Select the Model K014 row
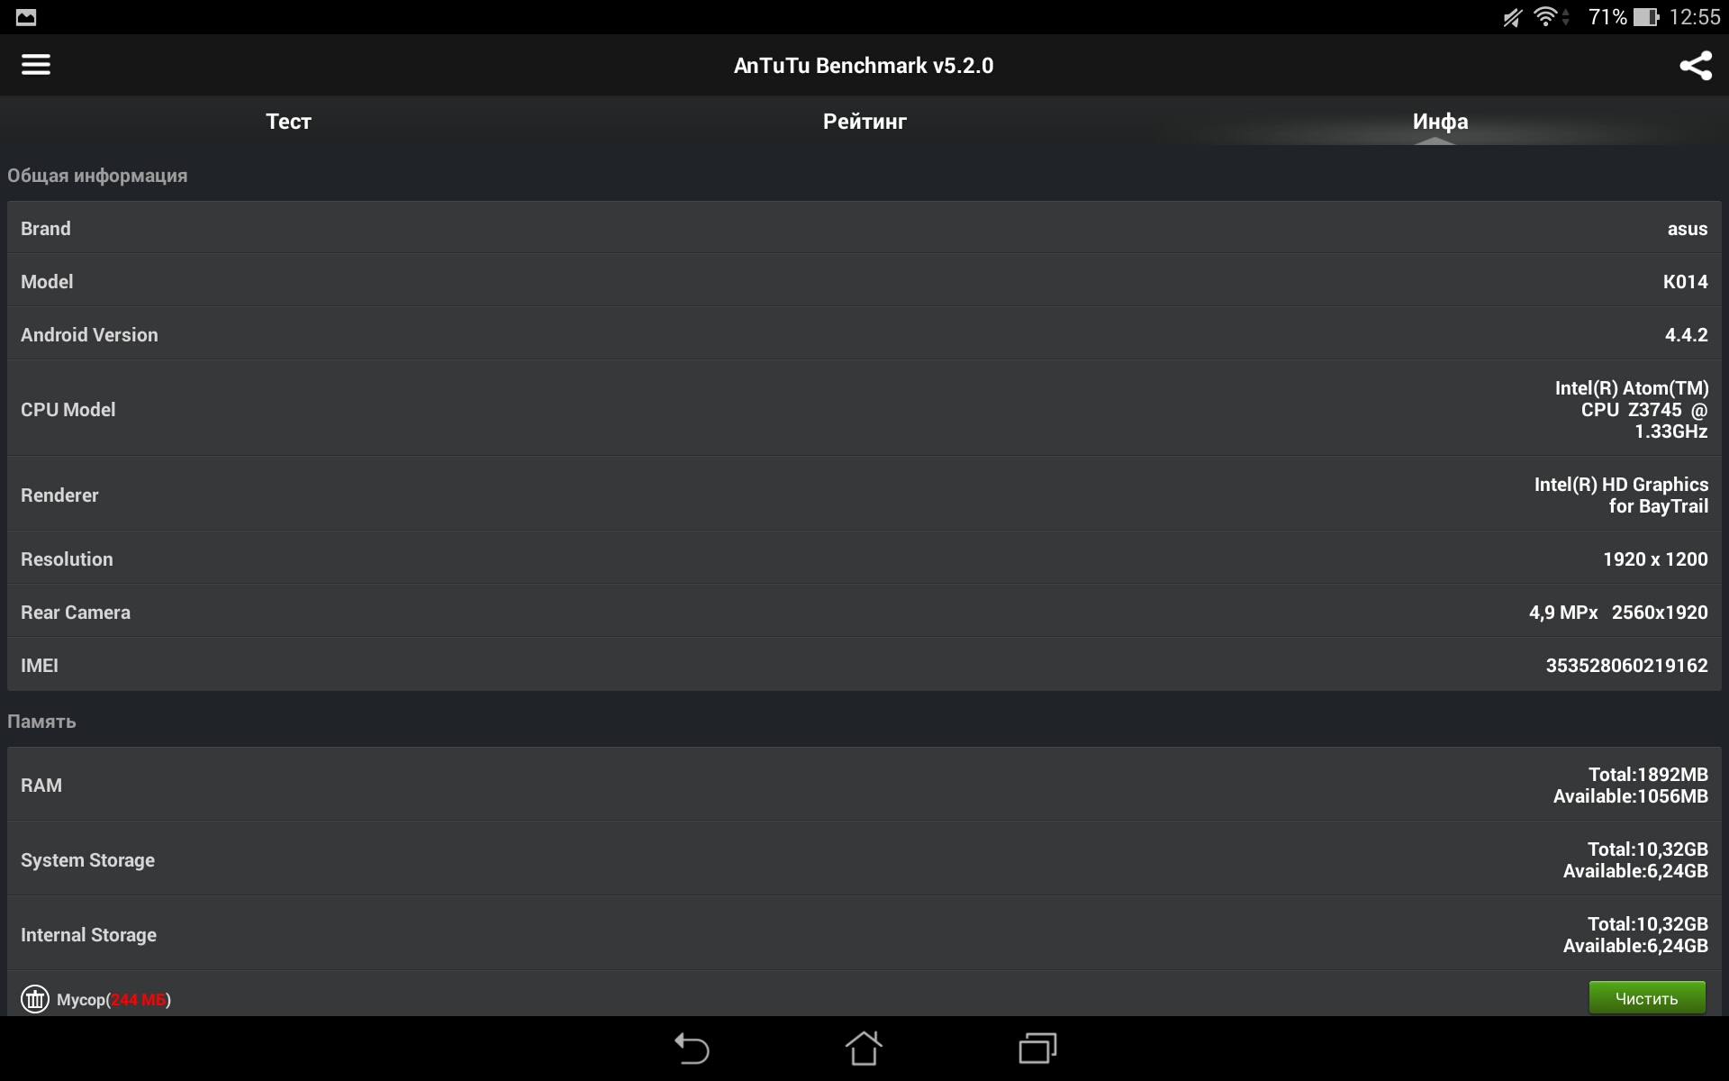The height and width of the screenshot is (1081, 1729). (864, 281)
